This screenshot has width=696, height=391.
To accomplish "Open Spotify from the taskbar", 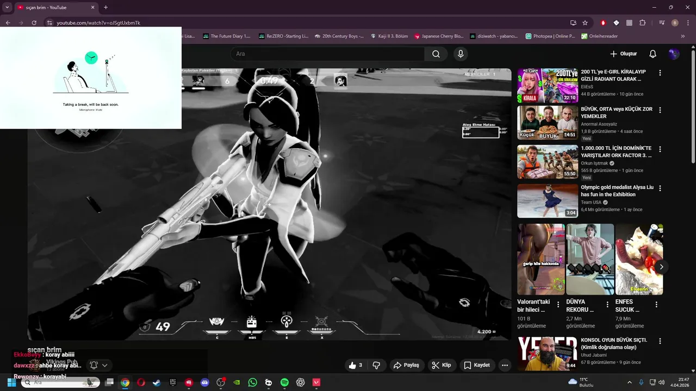I will 284,382.
